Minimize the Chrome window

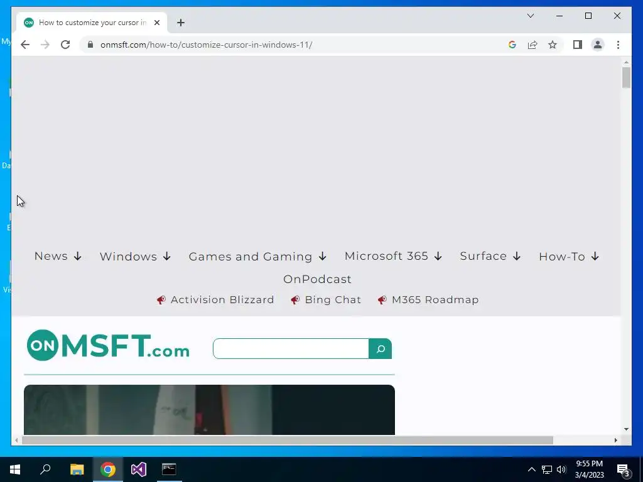coord(559,16)
